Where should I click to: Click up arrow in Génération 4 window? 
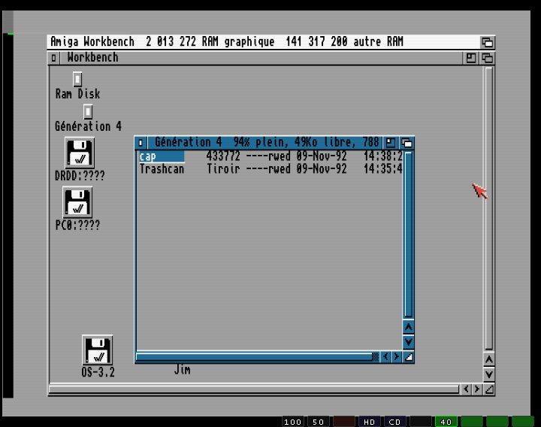point(408,327)
